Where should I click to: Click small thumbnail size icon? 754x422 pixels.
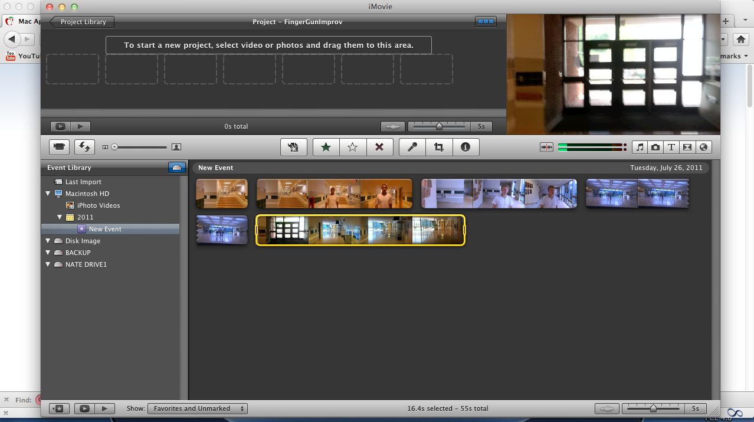point(105,147)
